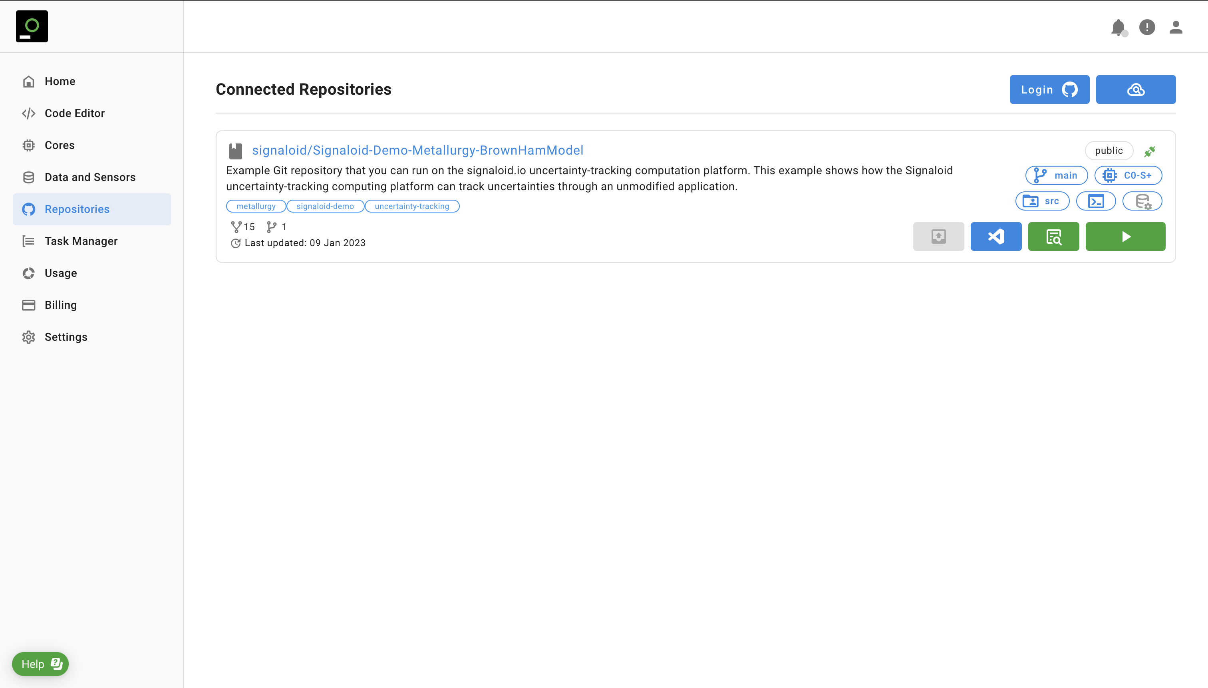This screenshot has height=688, width=1208.
Task: Open repository in VS Code editor
Action: coord(996,236)
